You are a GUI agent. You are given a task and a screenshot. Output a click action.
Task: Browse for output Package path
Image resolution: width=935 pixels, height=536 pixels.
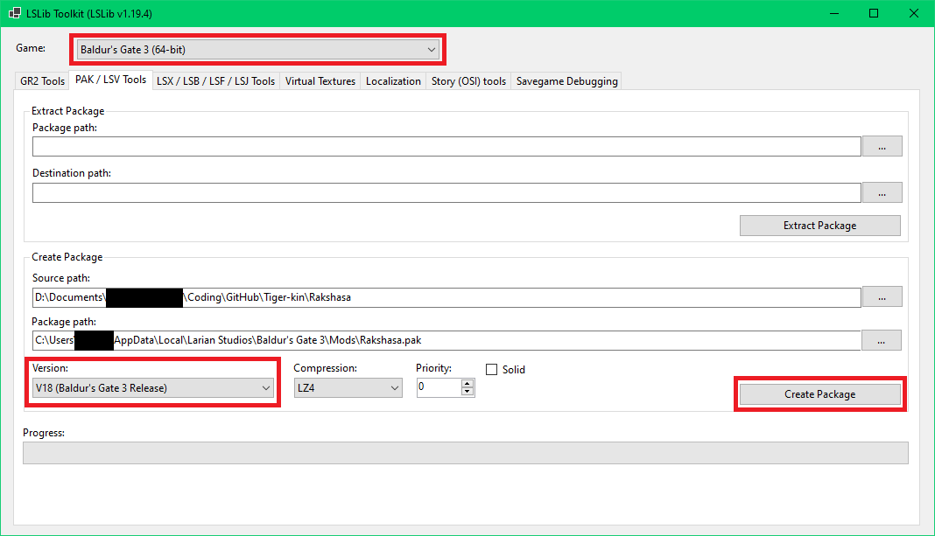(x=882, y=340)
